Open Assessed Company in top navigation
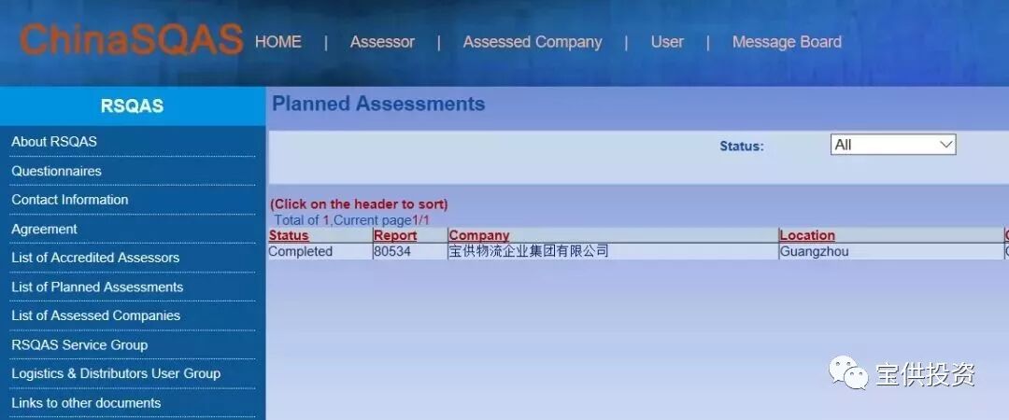The height and width of the screenshot is (420, 1009). coord(533,42)
